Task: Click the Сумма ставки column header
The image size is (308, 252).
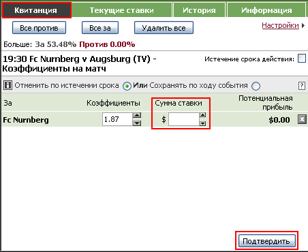Action: (179, 103)
